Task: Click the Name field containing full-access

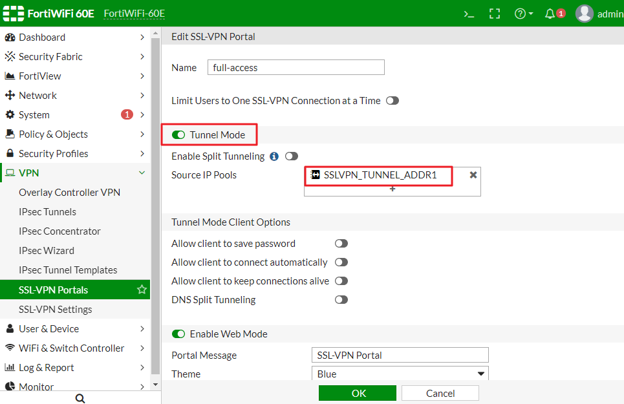Action: click(296, 67)
